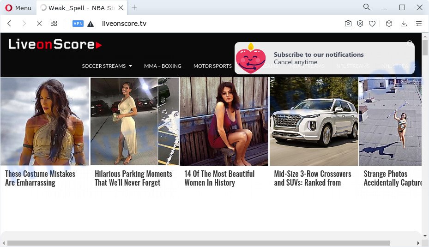Click the Subscribe to our notifications popup
The image size is (429, 247).
click(x=325, y=58)
